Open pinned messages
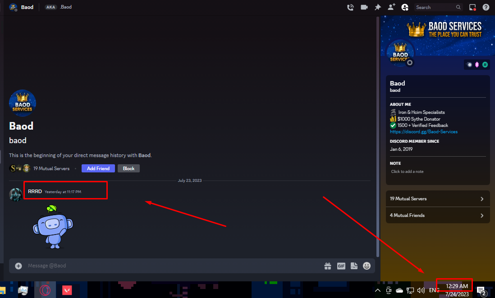The image size is (495, 298). (x=378, y=7)
